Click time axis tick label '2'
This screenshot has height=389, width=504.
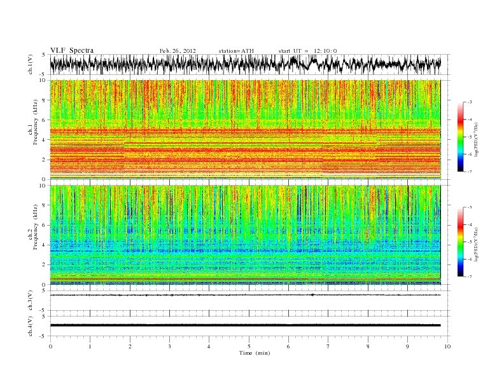130,346
